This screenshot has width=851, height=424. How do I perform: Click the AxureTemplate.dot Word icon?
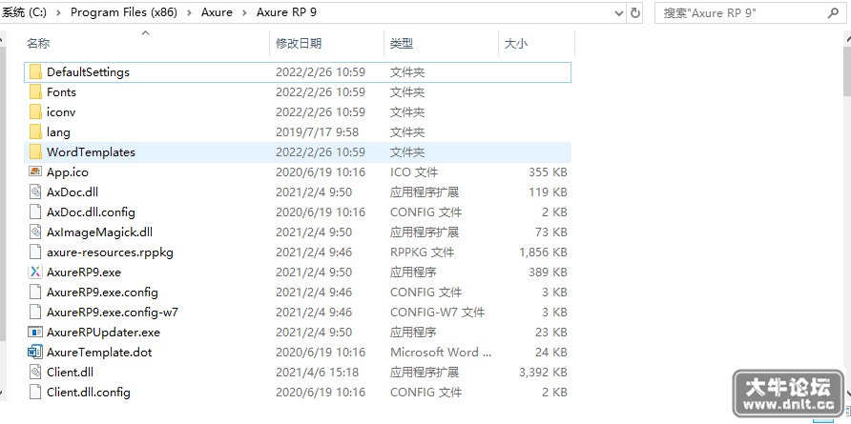35,352
